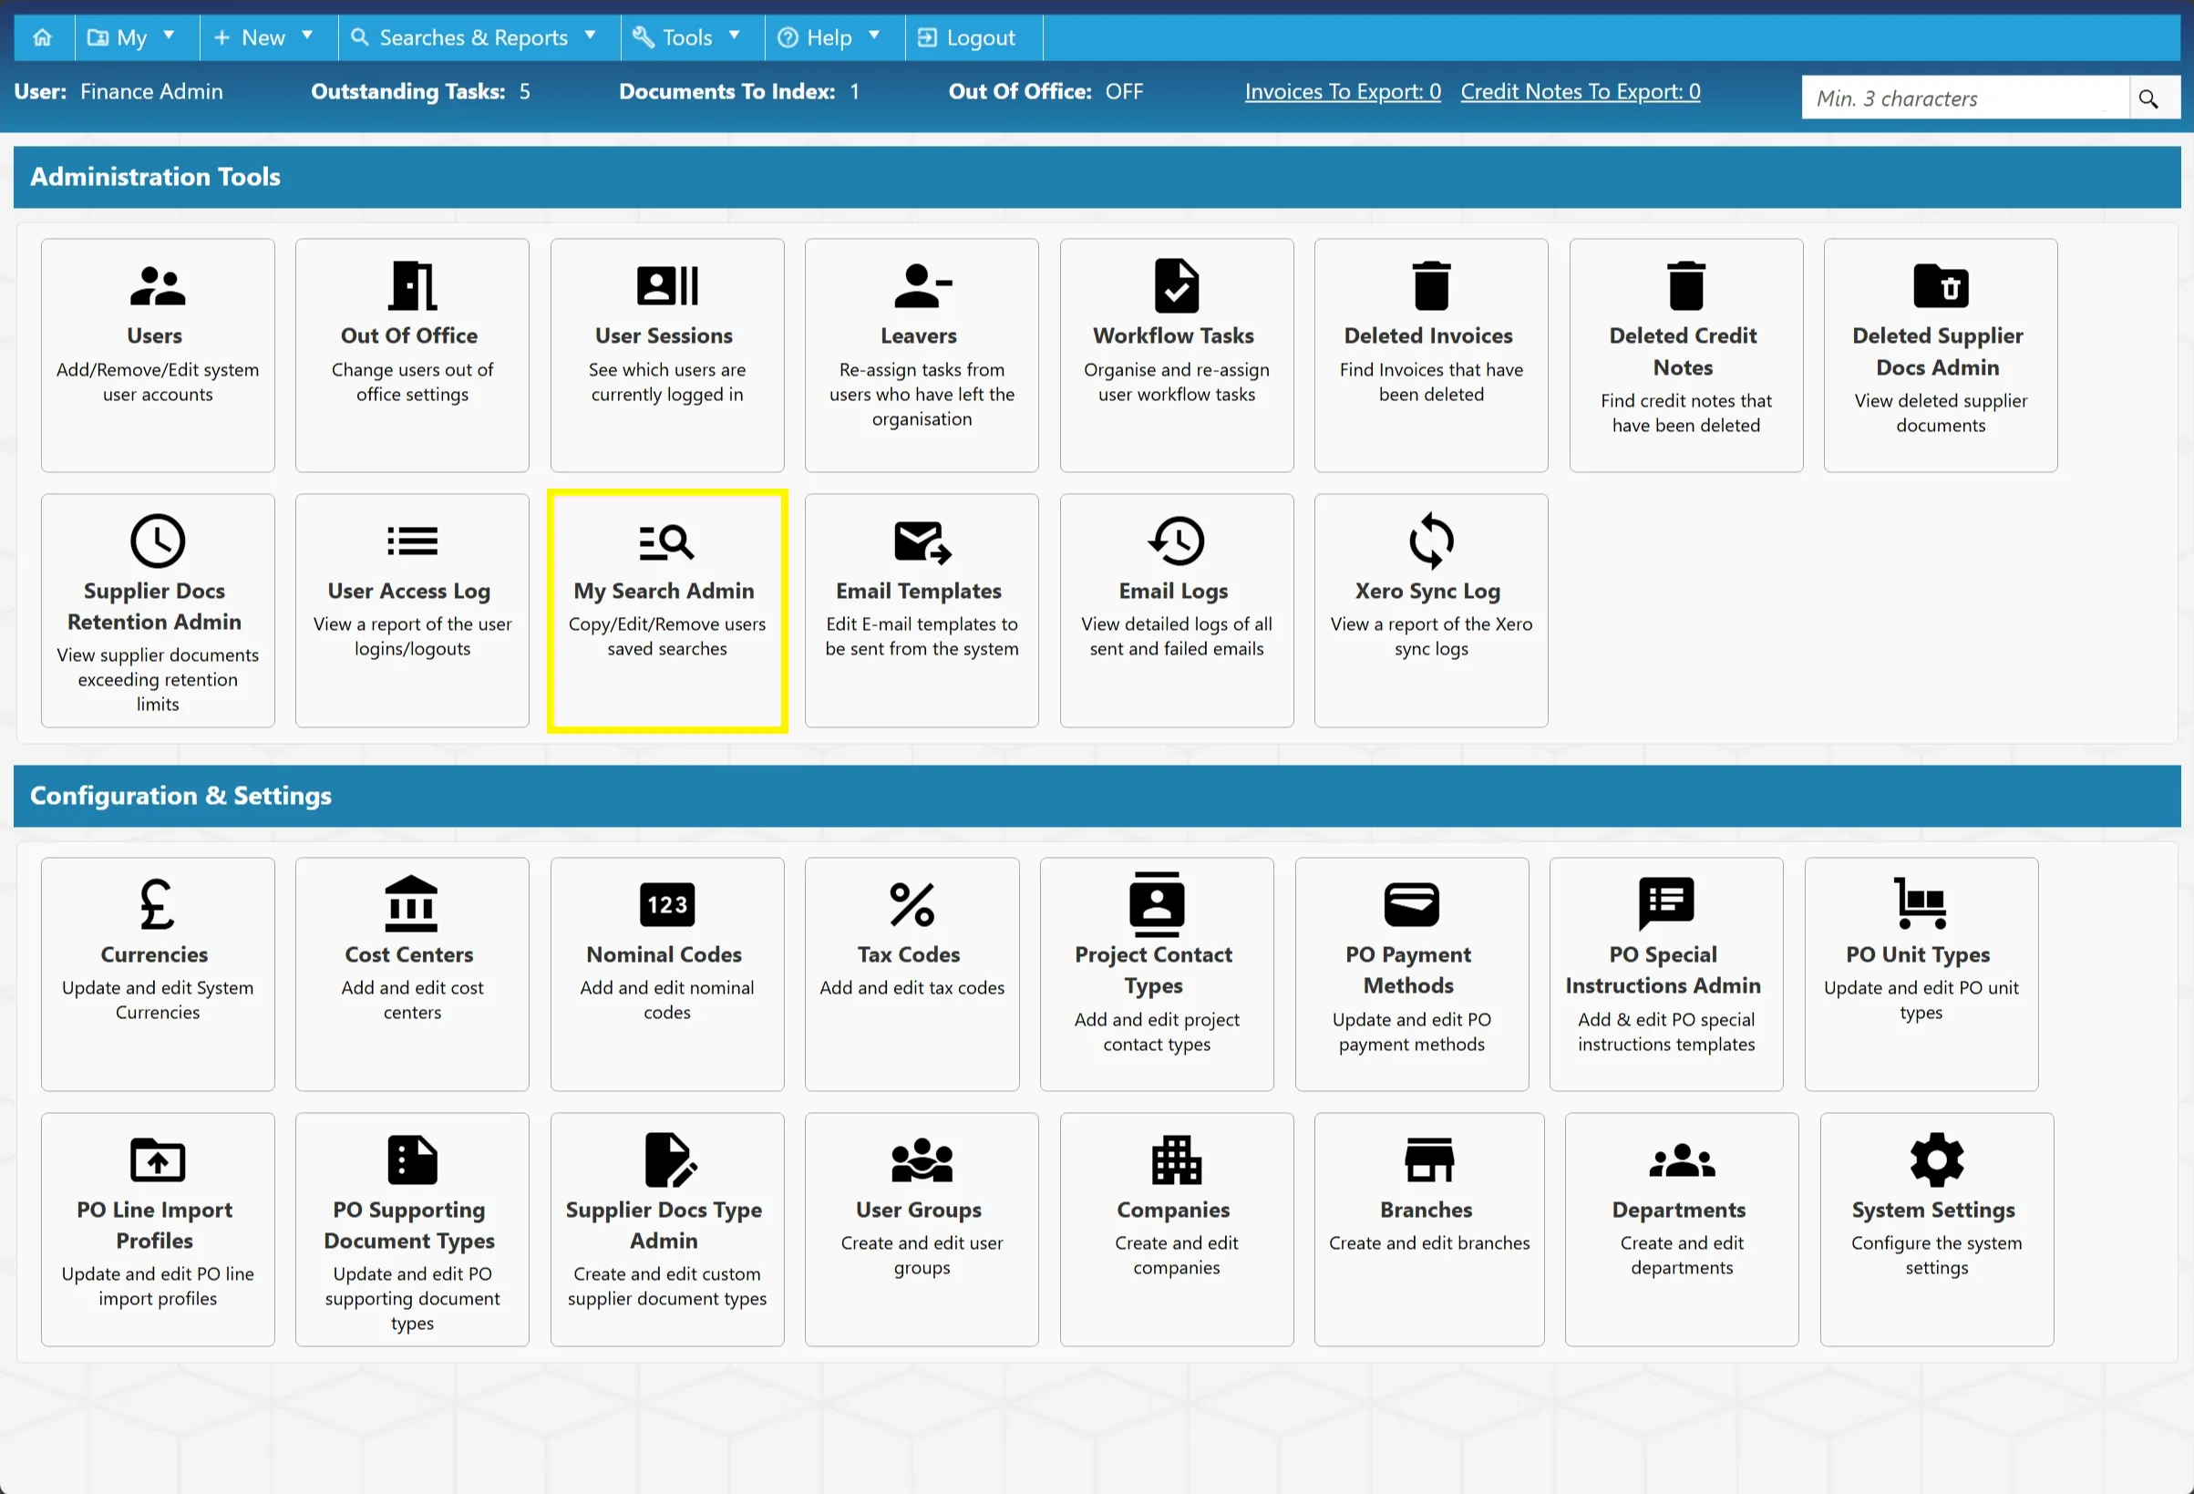This screenshot has height=1494, width=2194.
Task: Click the Users tile title
Action: pyautogui.click(x=155, y=335)
